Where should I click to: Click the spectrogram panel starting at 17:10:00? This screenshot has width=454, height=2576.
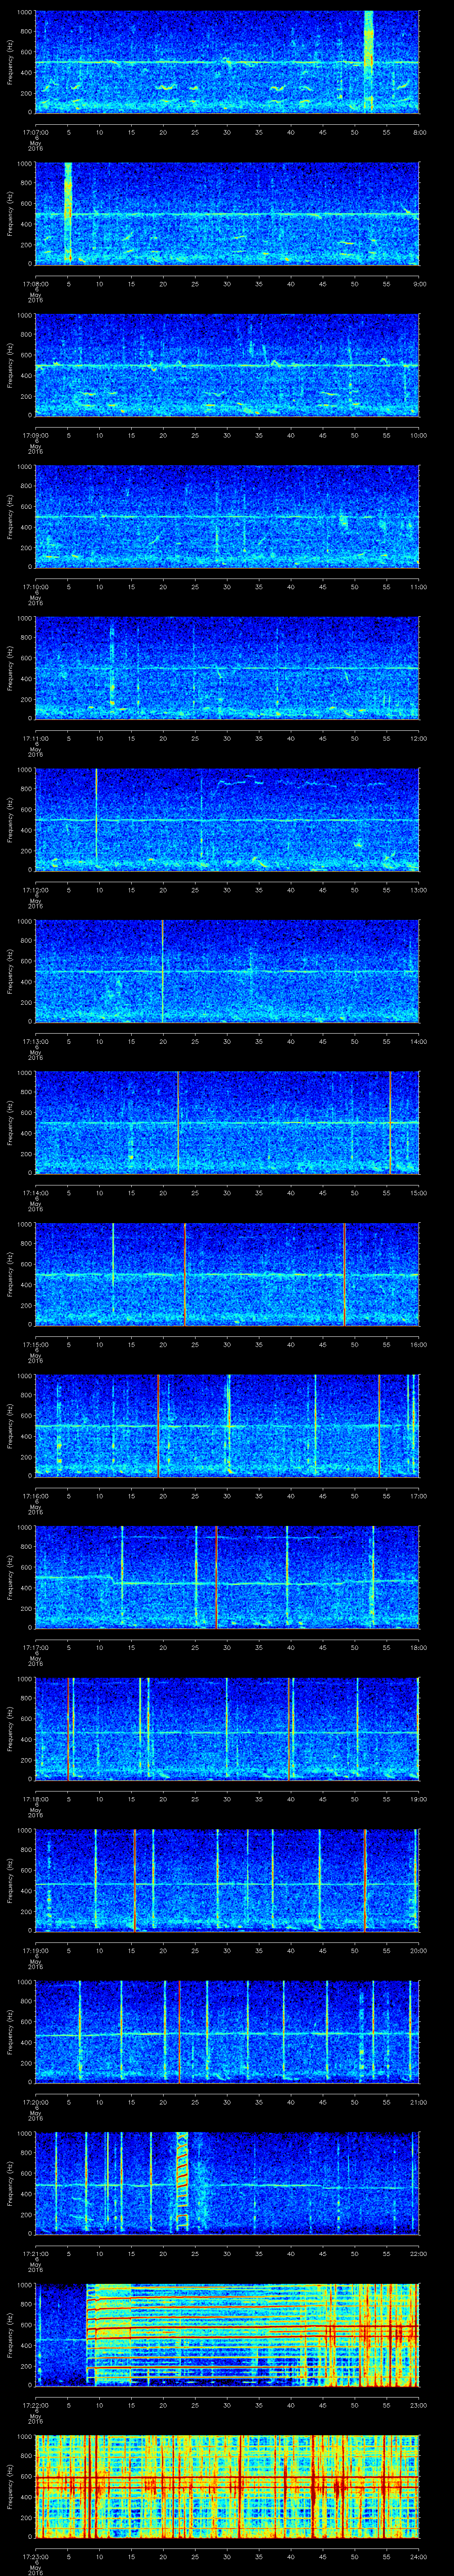coord(227,517)
